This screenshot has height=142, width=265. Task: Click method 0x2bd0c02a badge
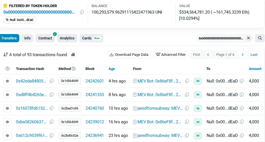click(x=70, y=135)
